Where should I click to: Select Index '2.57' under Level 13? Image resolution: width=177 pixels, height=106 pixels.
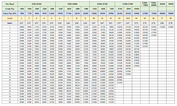(x=119, y=23)
